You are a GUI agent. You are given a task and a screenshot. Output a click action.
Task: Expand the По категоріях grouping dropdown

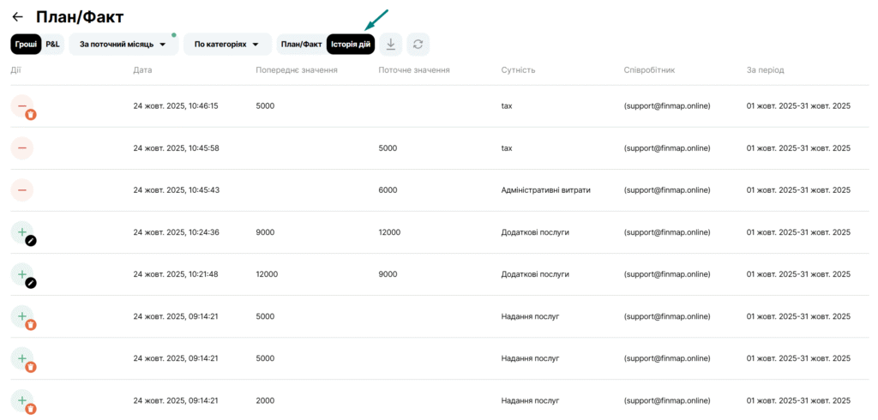[227, 44]
